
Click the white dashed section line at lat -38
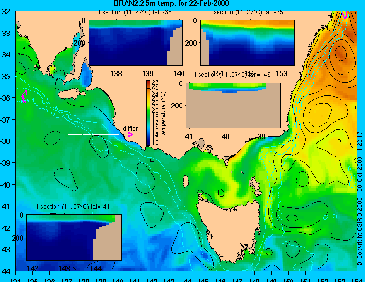coord(93,134)
